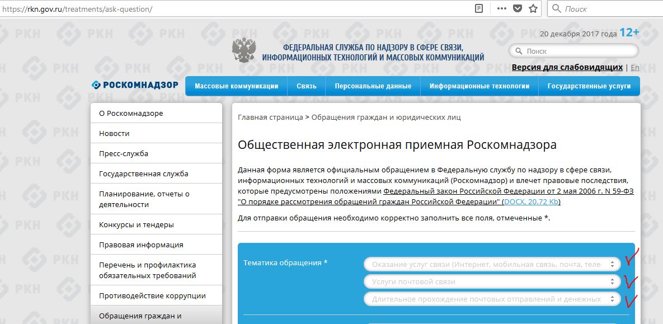Follow the Главная страница breadcrumb

271,117
